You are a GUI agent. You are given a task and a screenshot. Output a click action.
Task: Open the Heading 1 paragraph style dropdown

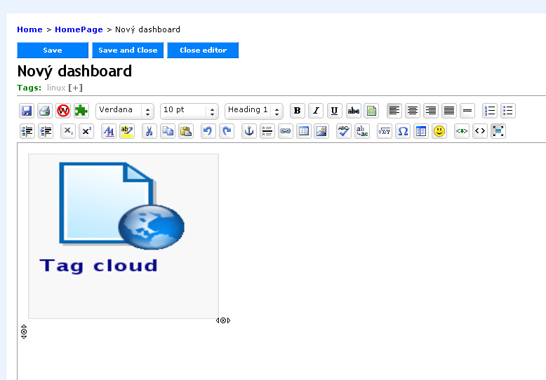pos(254,111)
